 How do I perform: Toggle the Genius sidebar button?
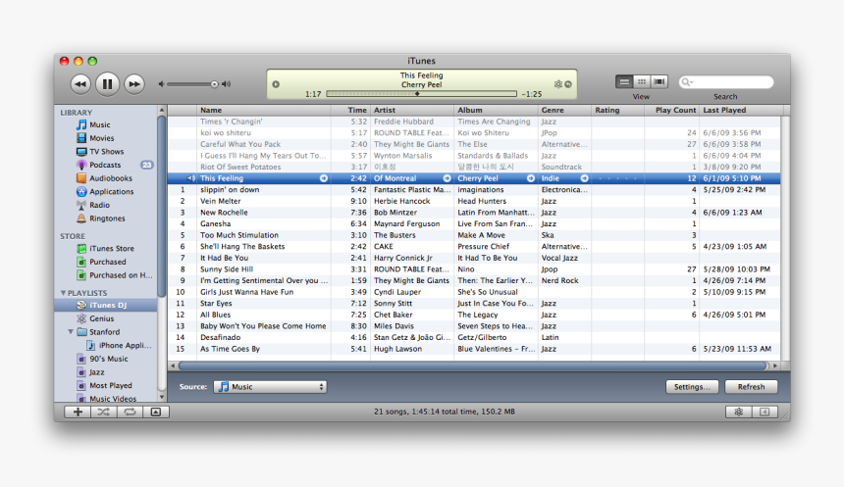[765, 412]
